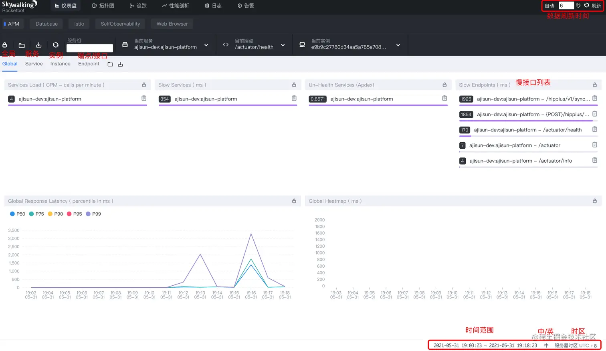Click the 刷新 refresh button
Screen dimensions: 606x351
[592, 6]
